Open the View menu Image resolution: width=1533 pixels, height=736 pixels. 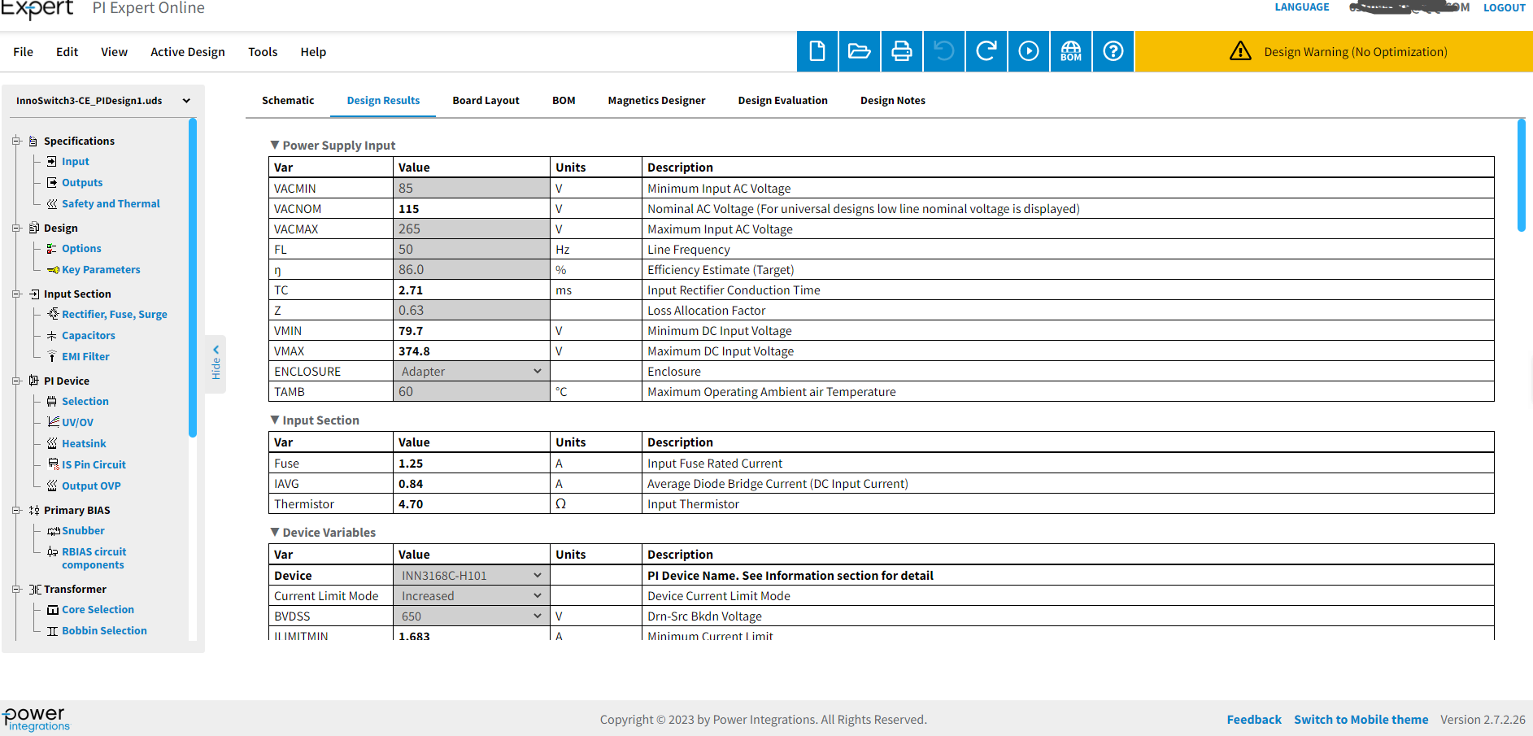114,51
